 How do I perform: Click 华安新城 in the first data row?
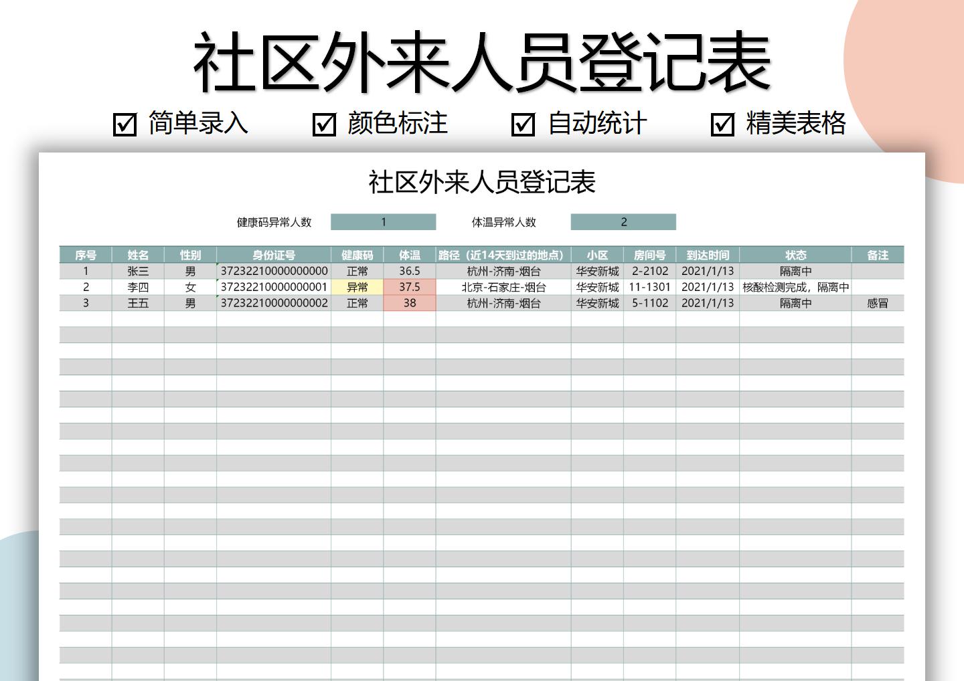pos(598,271)
